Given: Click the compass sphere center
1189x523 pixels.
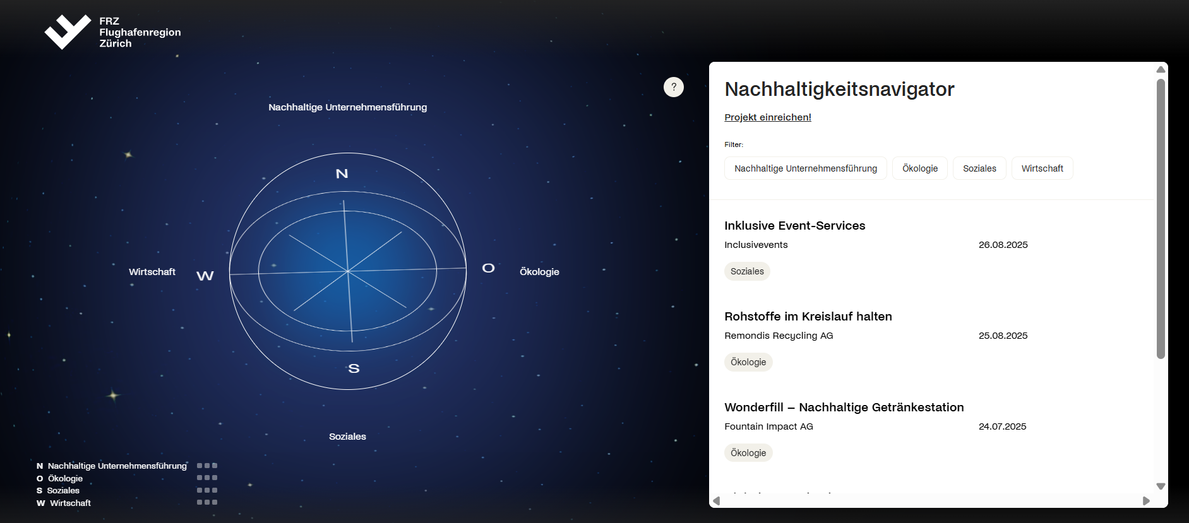Looking at the screenshot, I should tap(348, 271).
